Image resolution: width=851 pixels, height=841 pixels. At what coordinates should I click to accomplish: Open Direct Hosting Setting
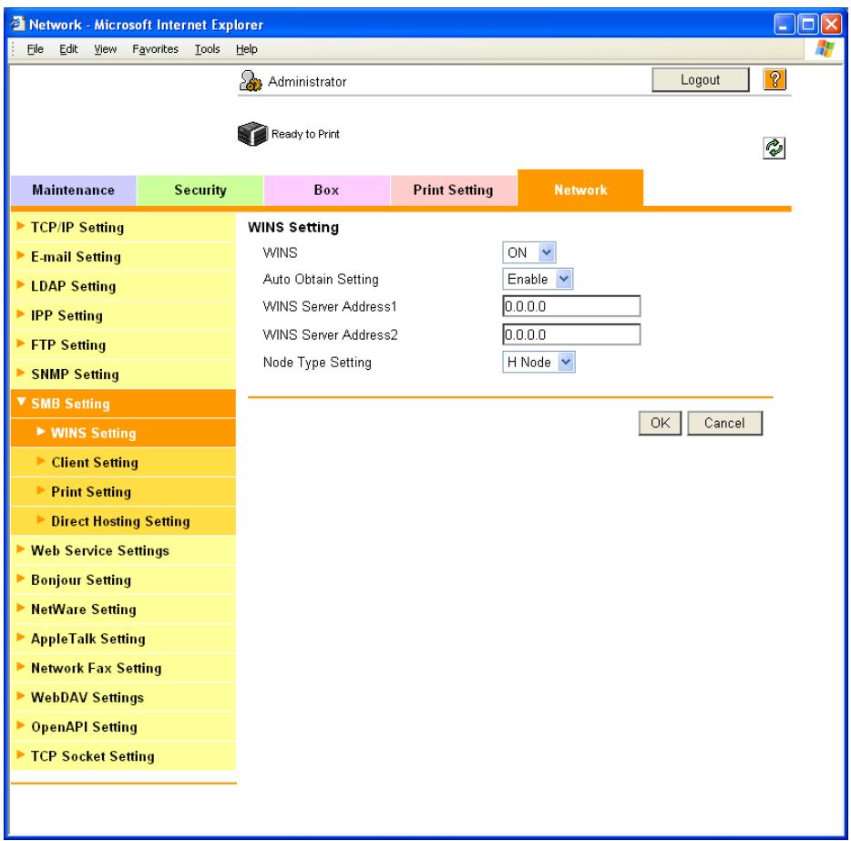(x=123, y=520)
